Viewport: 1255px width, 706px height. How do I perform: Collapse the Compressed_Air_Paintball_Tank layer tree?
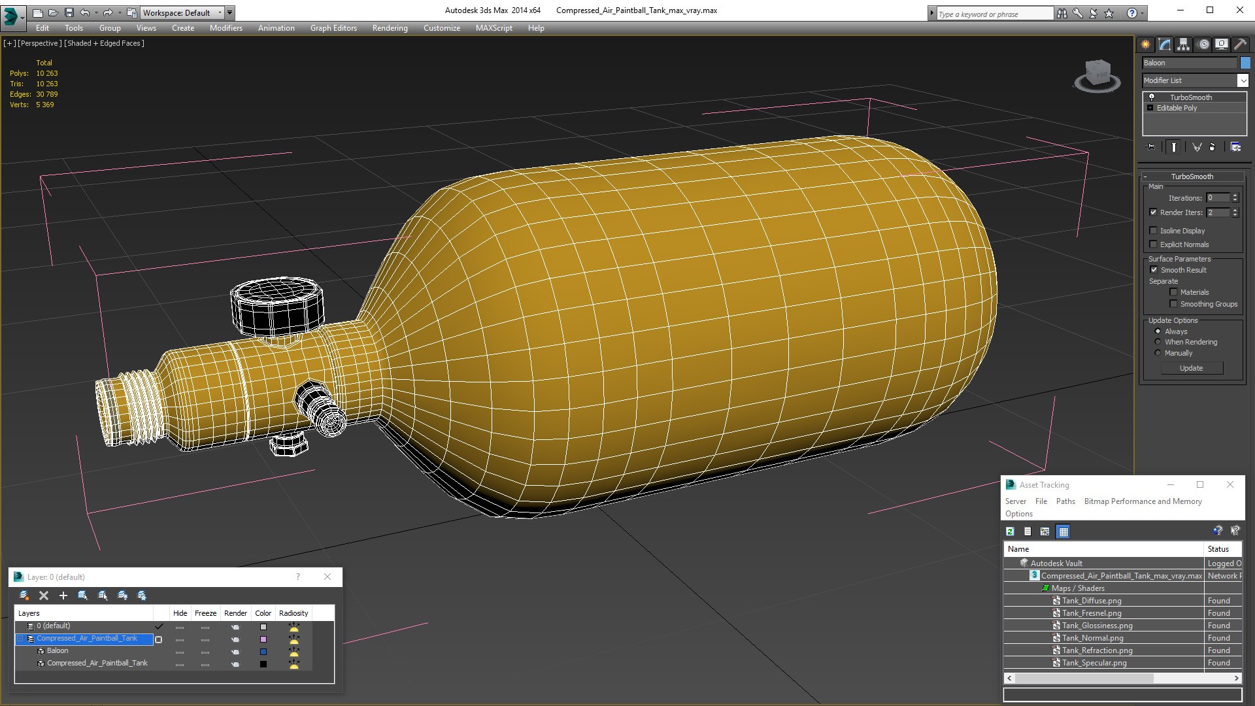coord(20,639)
